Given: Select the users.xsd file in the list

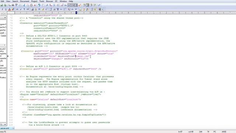Looking at the screenshot, I should [x=3, y=73].
